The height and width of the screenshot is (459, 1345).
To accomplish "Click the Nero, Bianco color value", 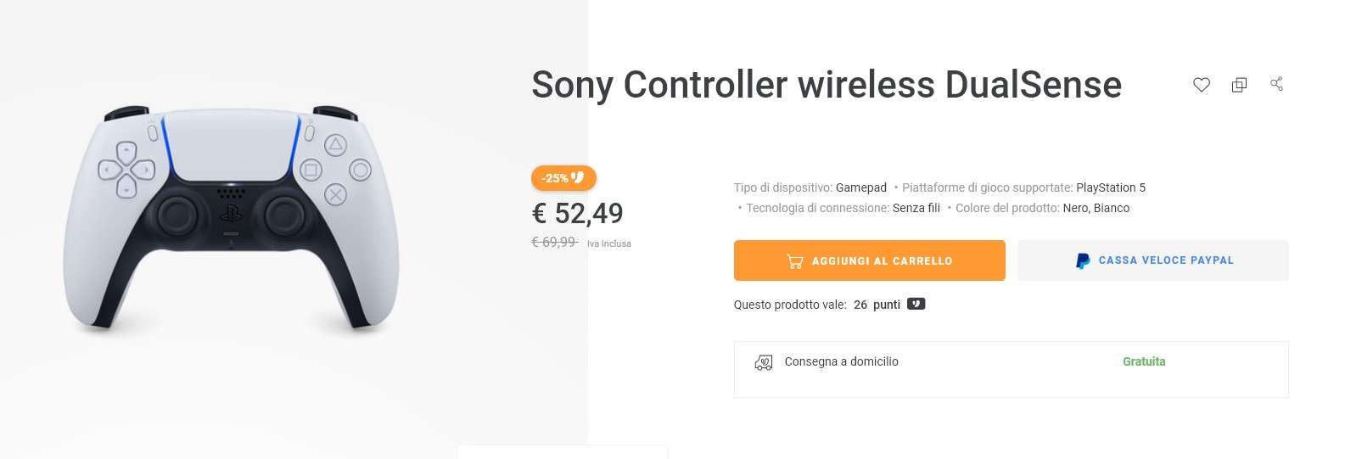I will pos(1096,208).
